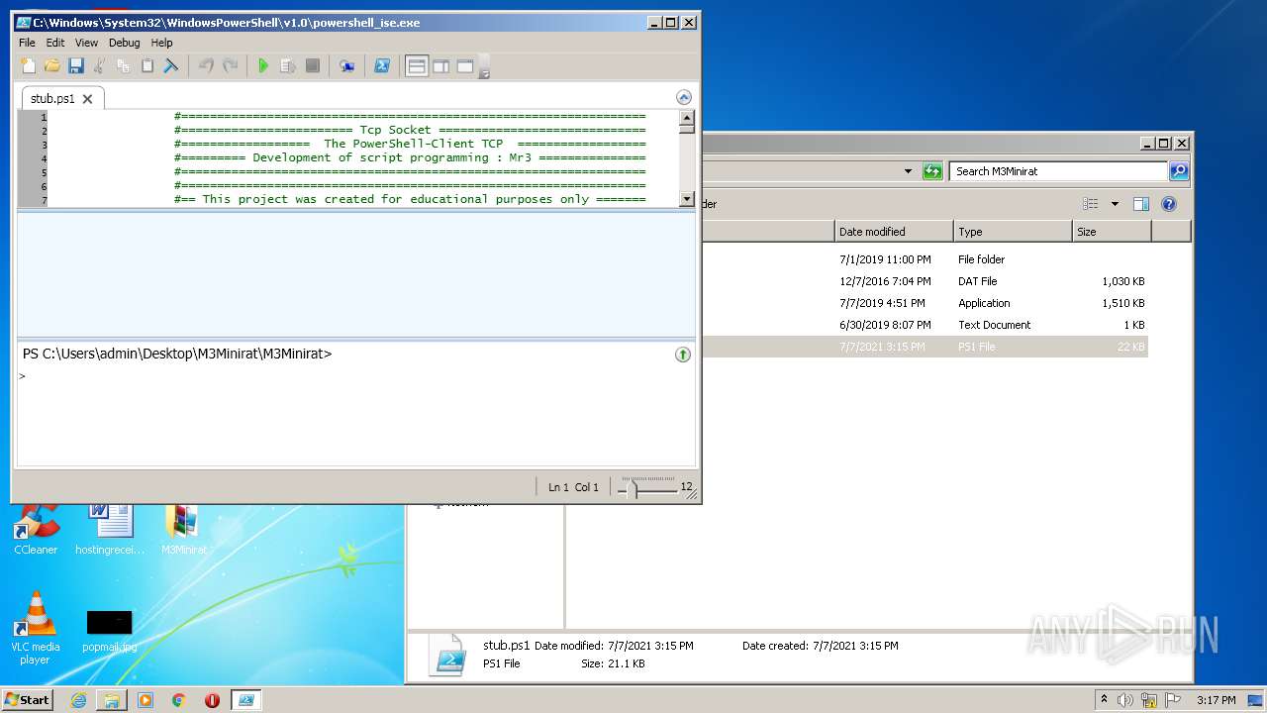Collapse the script pane with the up chevron
This screenshot has width=1267, height=713.
(684, 97)
